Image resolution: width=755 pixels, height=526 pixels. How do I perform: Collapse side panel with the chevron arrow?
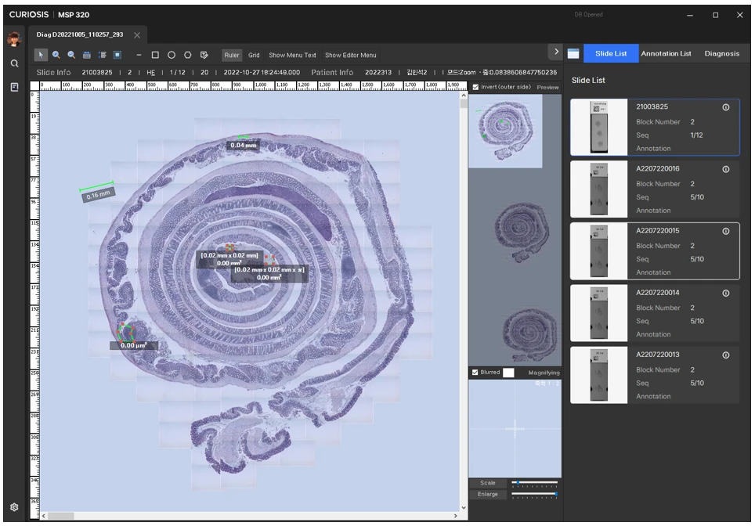click(x=556, y=52)
